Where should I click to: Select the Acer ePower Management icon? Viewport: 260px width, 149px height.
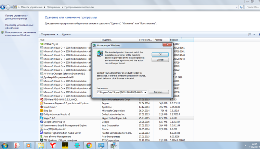click(x=42, y=137)
